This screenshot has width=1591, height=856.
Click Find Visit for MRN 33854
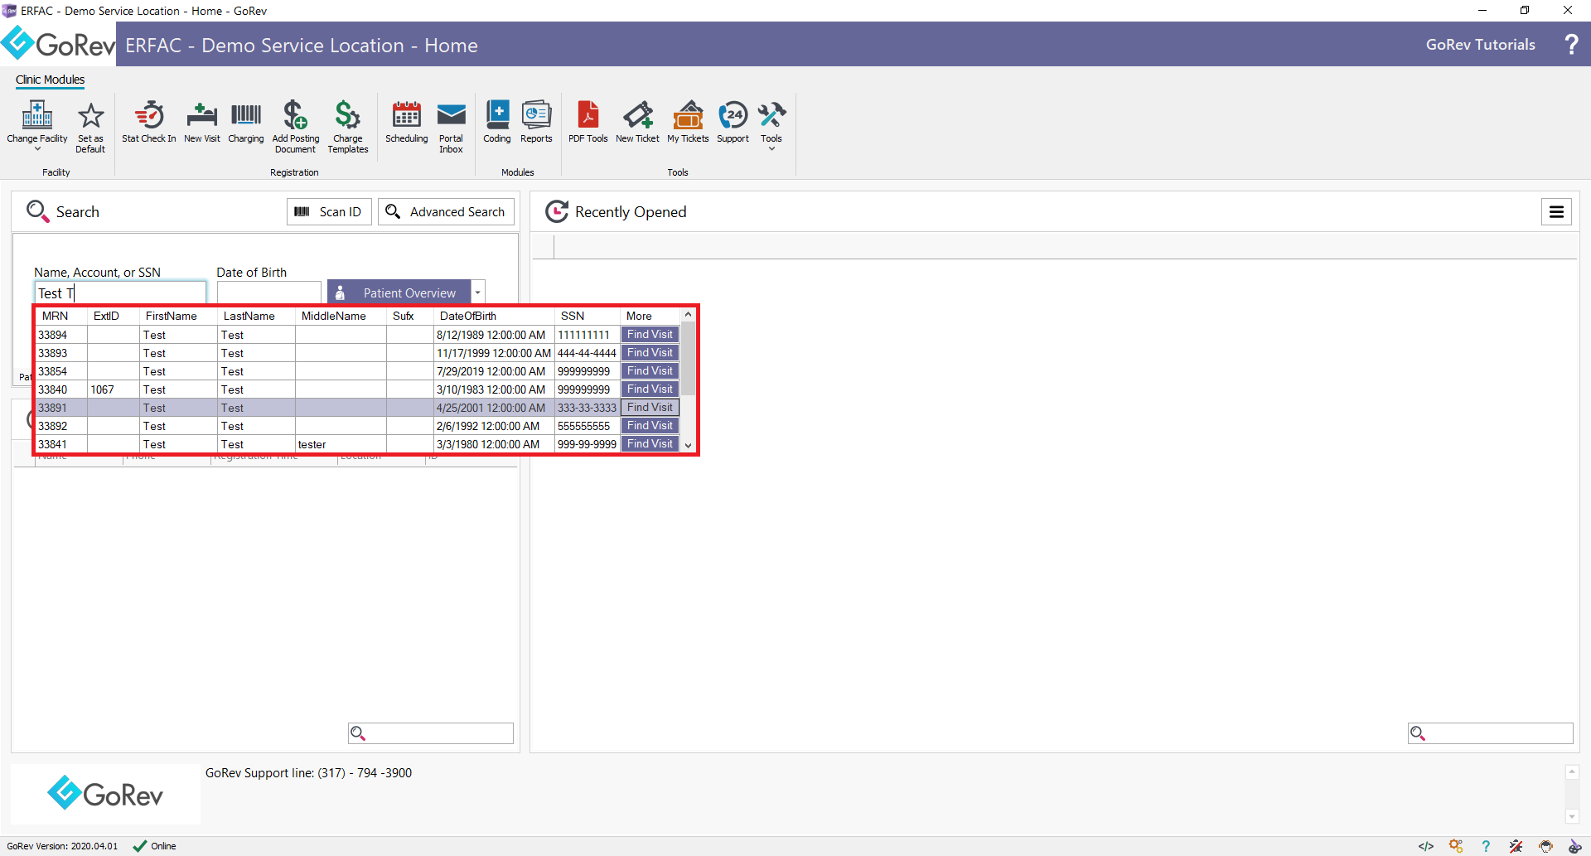click(x=650, y=371)
